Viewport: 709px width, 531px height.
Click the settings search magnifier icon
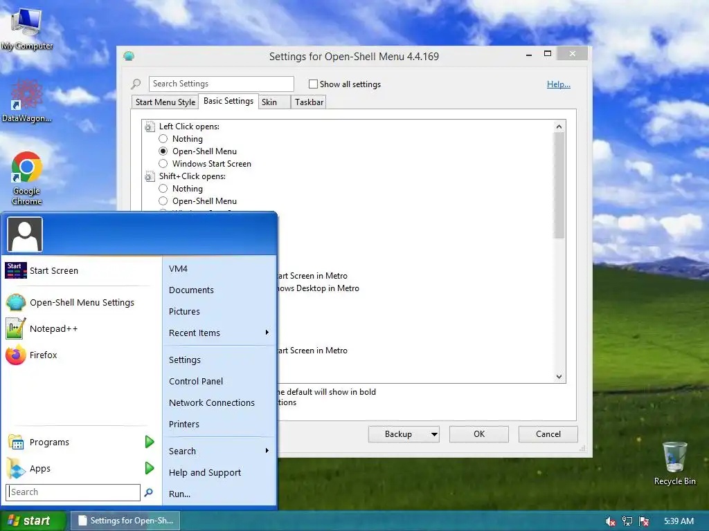[136, 84]
